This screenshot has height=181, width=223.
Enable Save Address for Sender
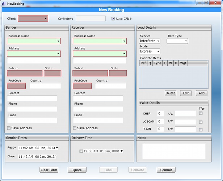pyautogui.click(x=9, y=128)
